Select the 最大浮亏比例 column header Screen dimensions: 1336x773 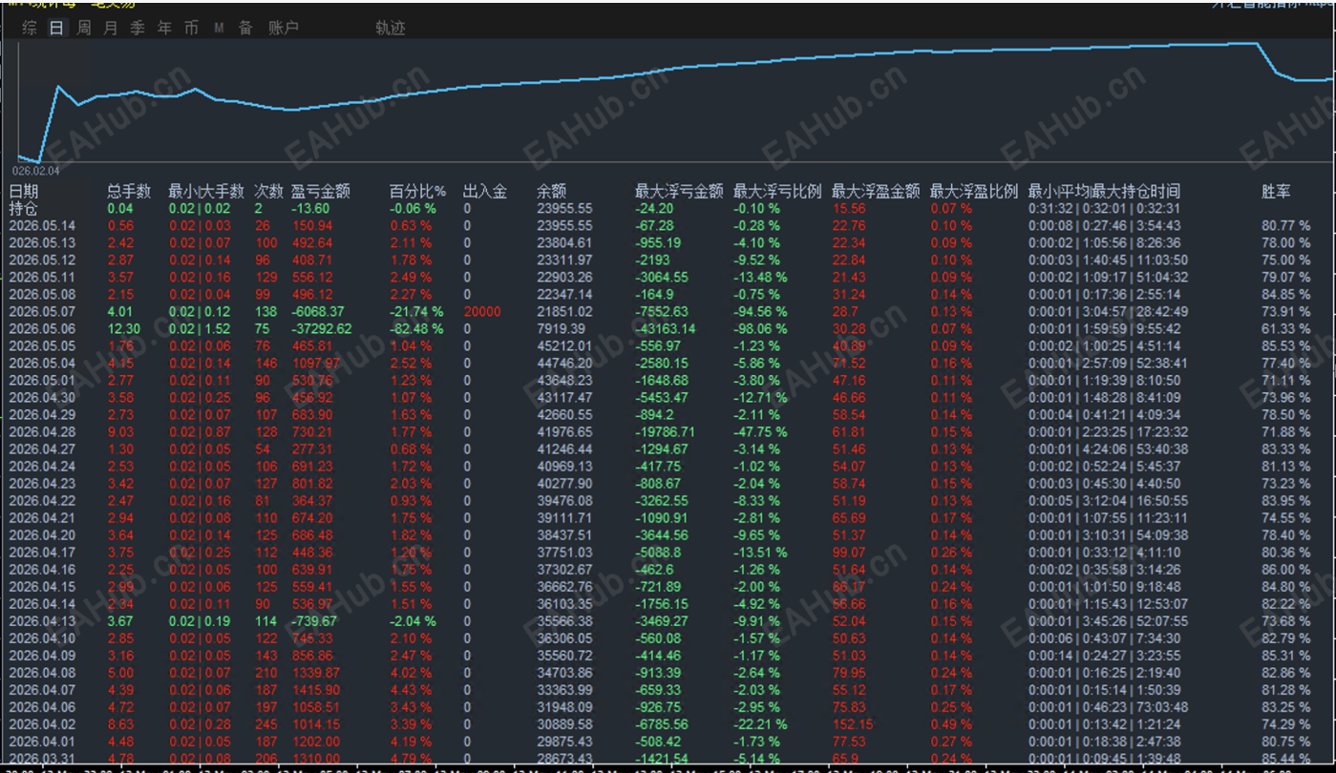777,192
